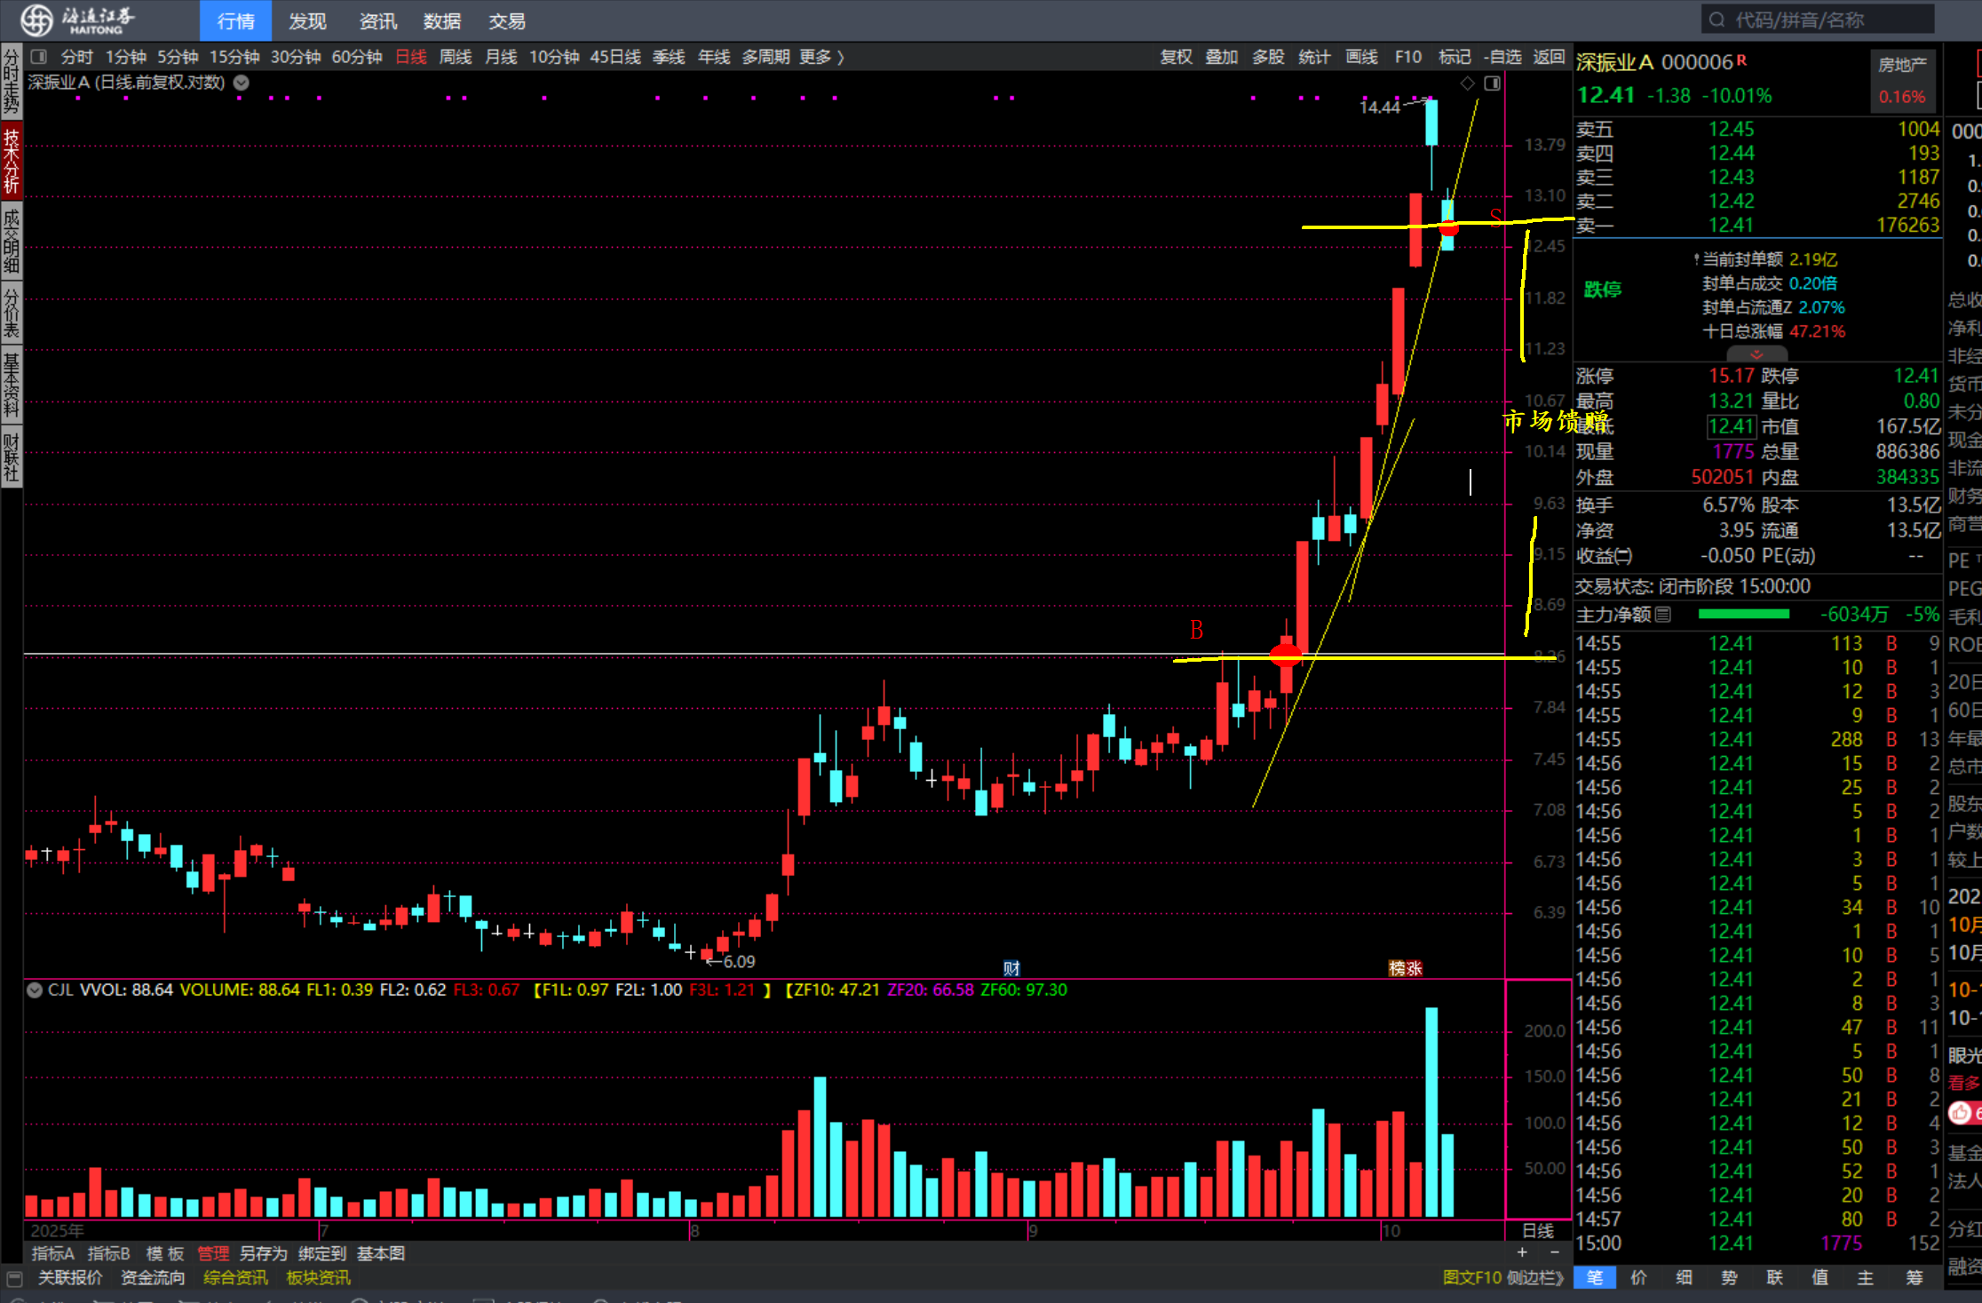The width and height of the screenshot is (1982, 1303).
Task: Toggle the bottom panel collapse box
Action: (x=14, y=1278)
